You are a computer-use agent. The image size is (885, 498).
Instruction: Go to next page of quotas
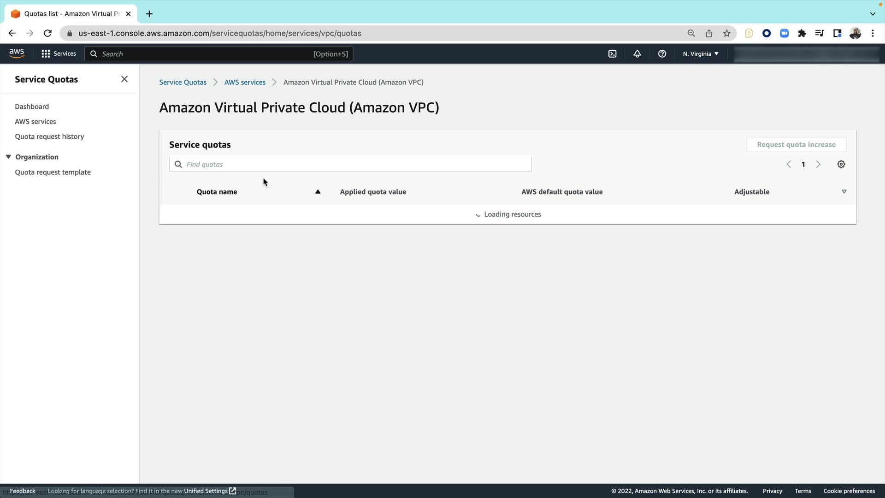818,165
